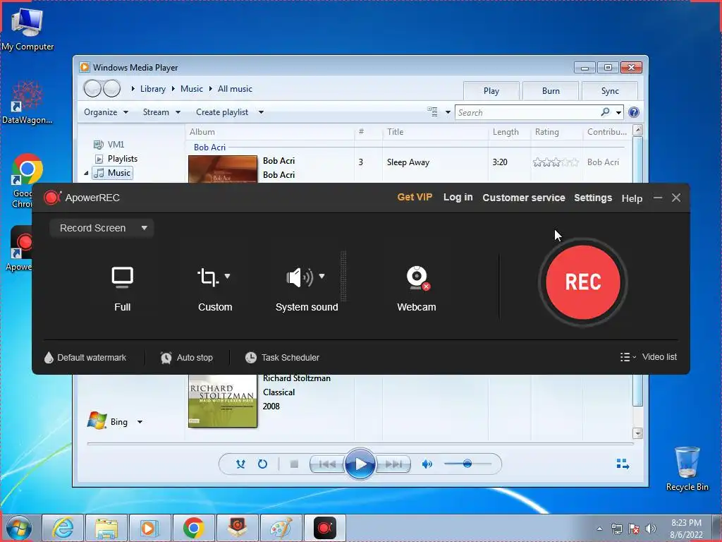This screenshot has height=542, width=722.
Task: Mute the Media Player volume
Action: (x=427, y=464)
